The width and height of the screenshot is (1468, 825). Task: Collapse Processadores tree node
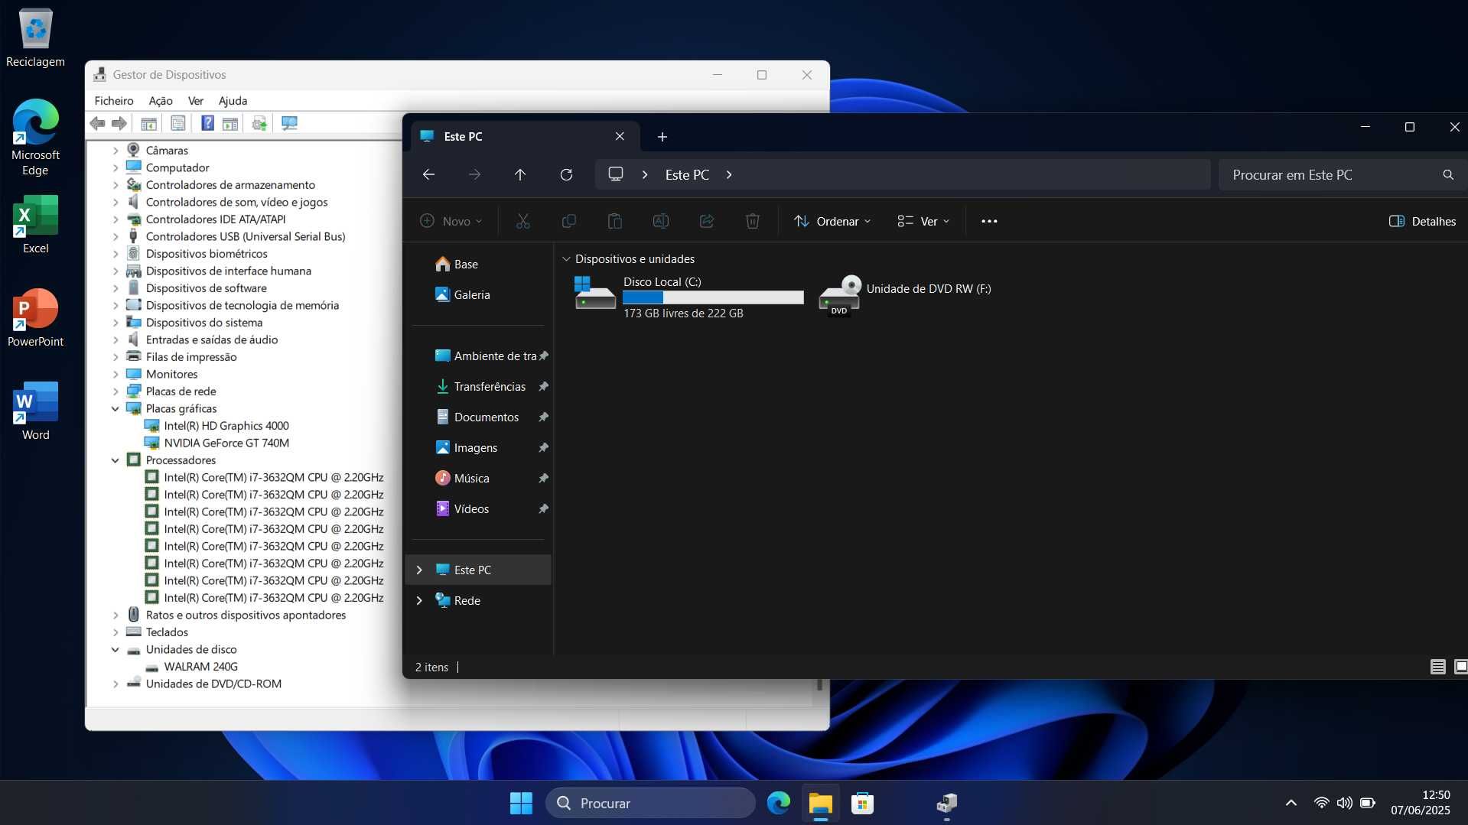116,460
